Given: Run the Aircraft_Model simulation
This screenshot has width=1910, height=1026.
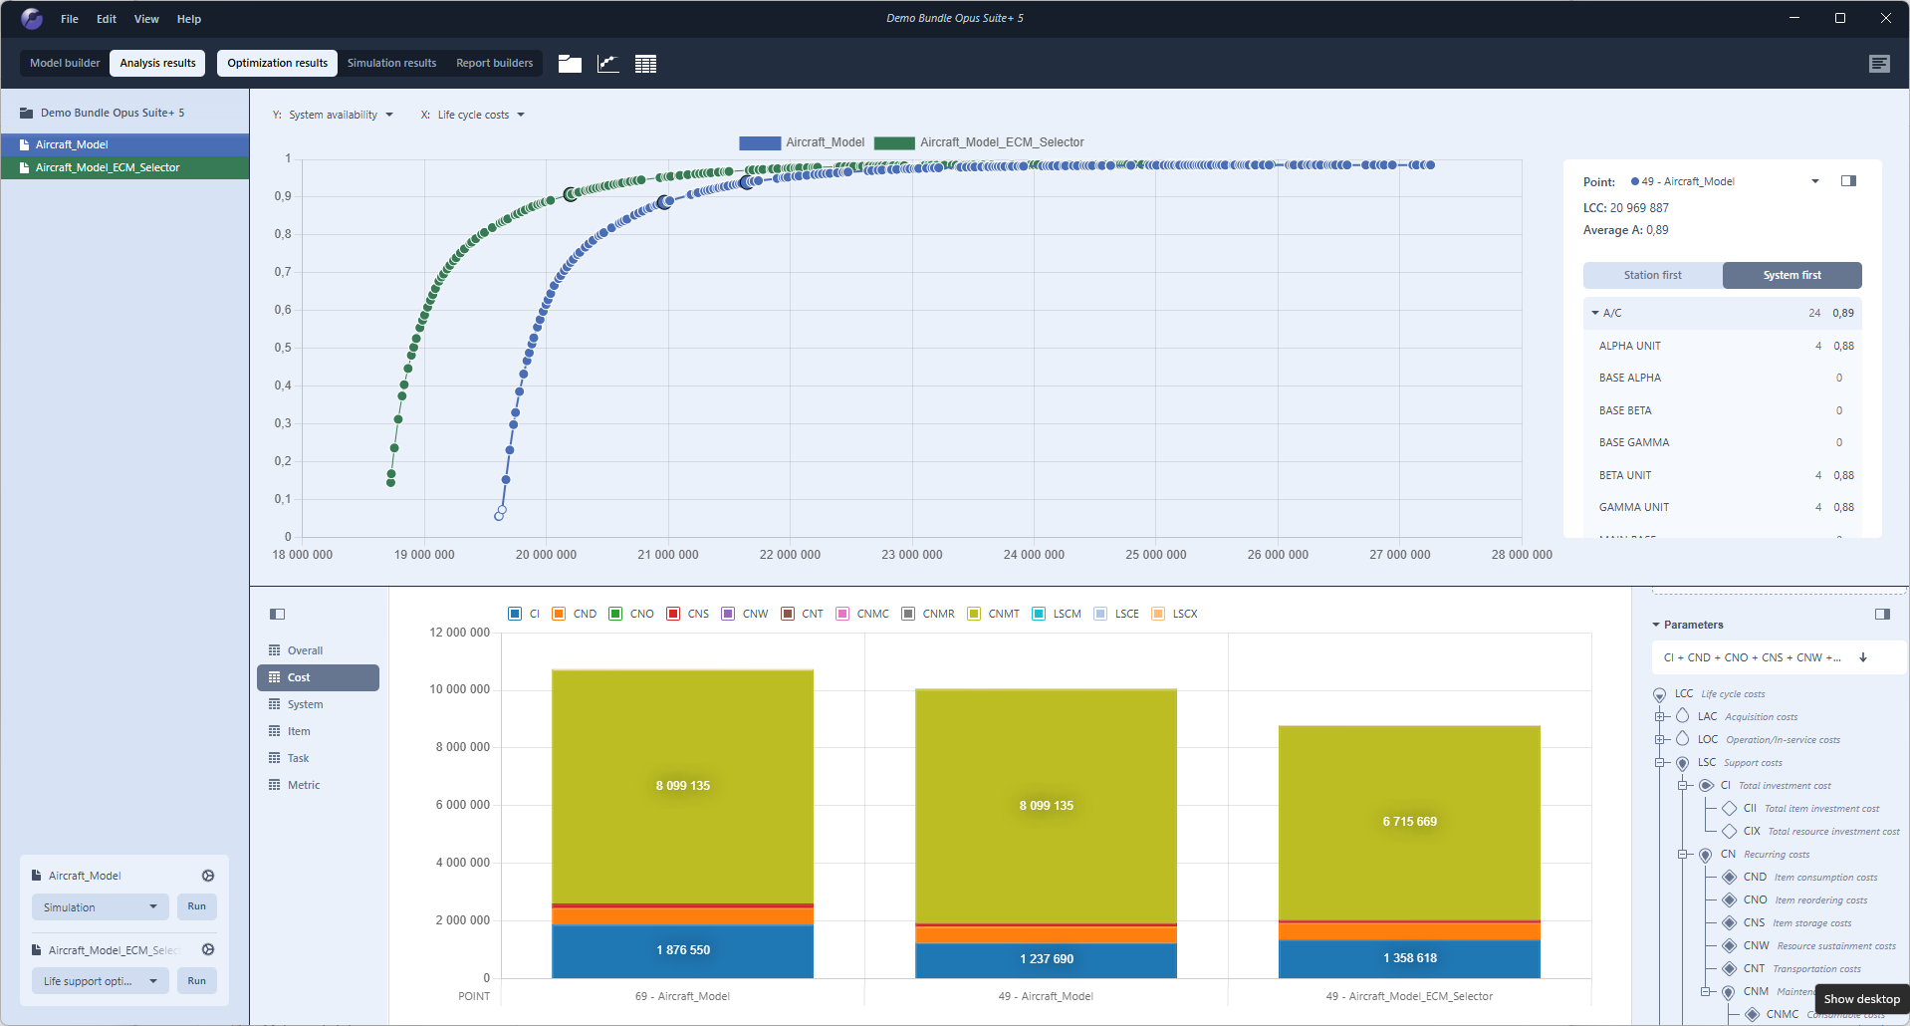Looking at the screenshot, I should click(197, 906).
